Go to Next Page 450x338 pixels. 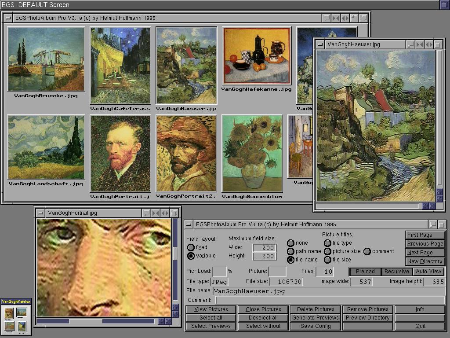(x=425, y=253)
